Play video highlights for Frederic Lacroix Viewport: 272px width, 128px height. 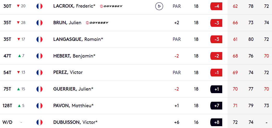click(x=159, y=6)
